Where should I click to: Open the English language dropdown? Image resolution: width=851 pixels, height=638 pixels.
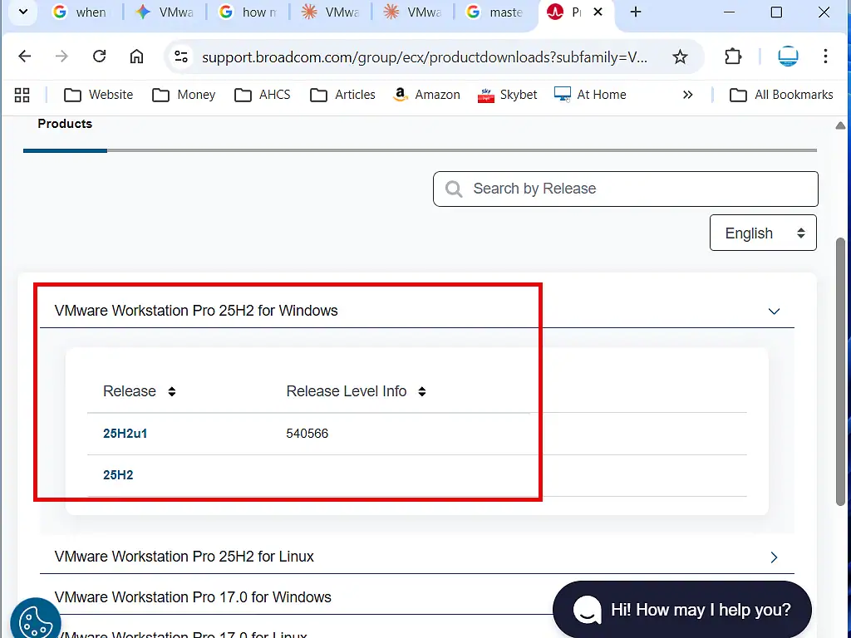click(x=762, y=233)
